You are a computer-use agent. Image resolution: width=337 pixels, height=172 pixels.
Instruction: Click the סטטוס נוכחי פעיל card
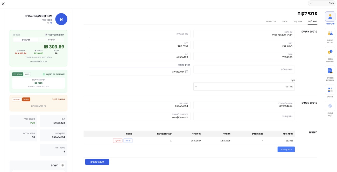(23, 121)
